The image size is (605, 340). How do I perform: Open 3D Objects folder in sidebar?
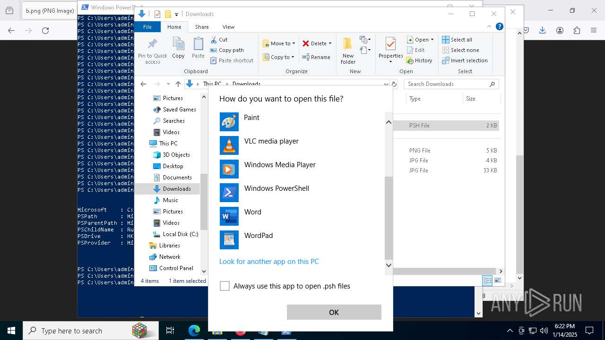(x=171, y=155)
